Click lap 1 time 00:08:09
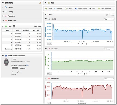The height and width of the screenshot is (105, 117). (18, 33)
